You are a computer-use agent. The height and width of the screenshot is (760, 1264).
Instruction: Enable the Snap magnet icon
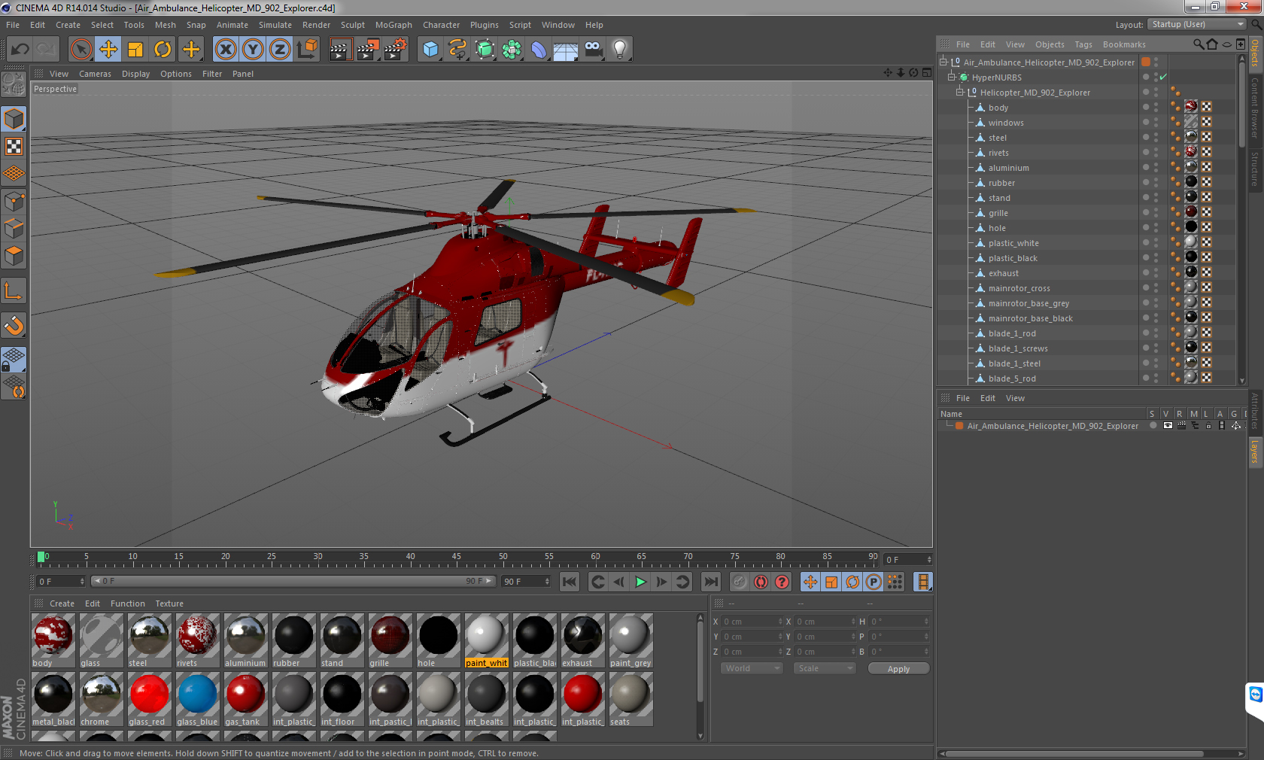coord(14,325)
